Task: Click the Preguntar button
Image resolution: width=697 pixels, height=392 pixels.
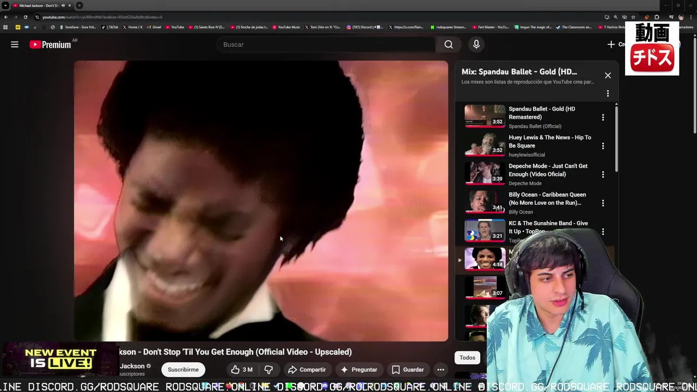Action: [x=359, y=370]
